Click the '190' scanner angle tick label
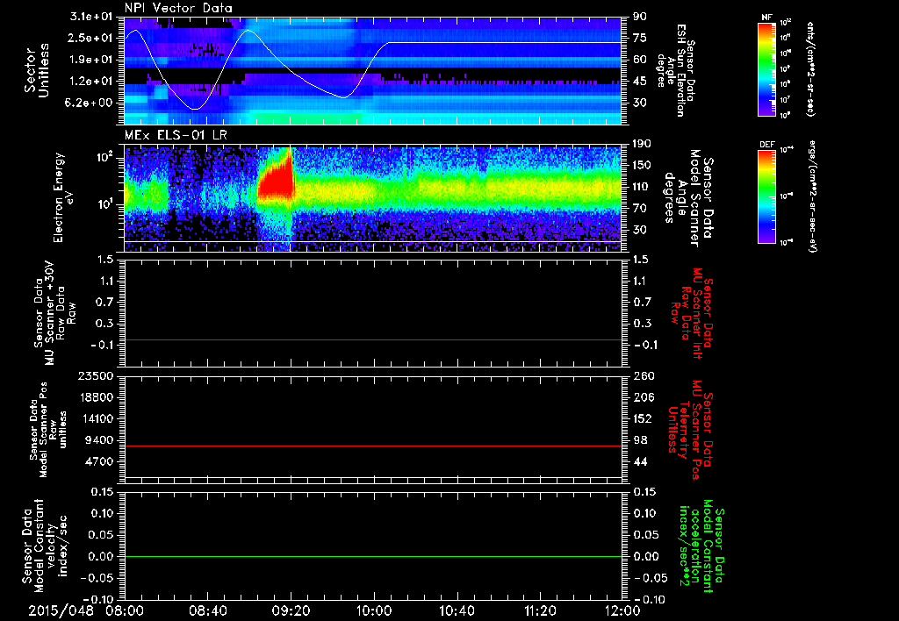The image size is (899, 621). [x=642, y=144]
